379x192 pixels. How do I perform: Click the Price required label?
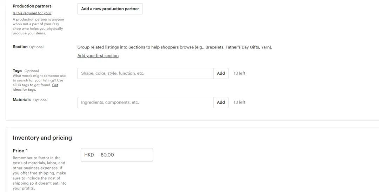click(x=20, y=151)
